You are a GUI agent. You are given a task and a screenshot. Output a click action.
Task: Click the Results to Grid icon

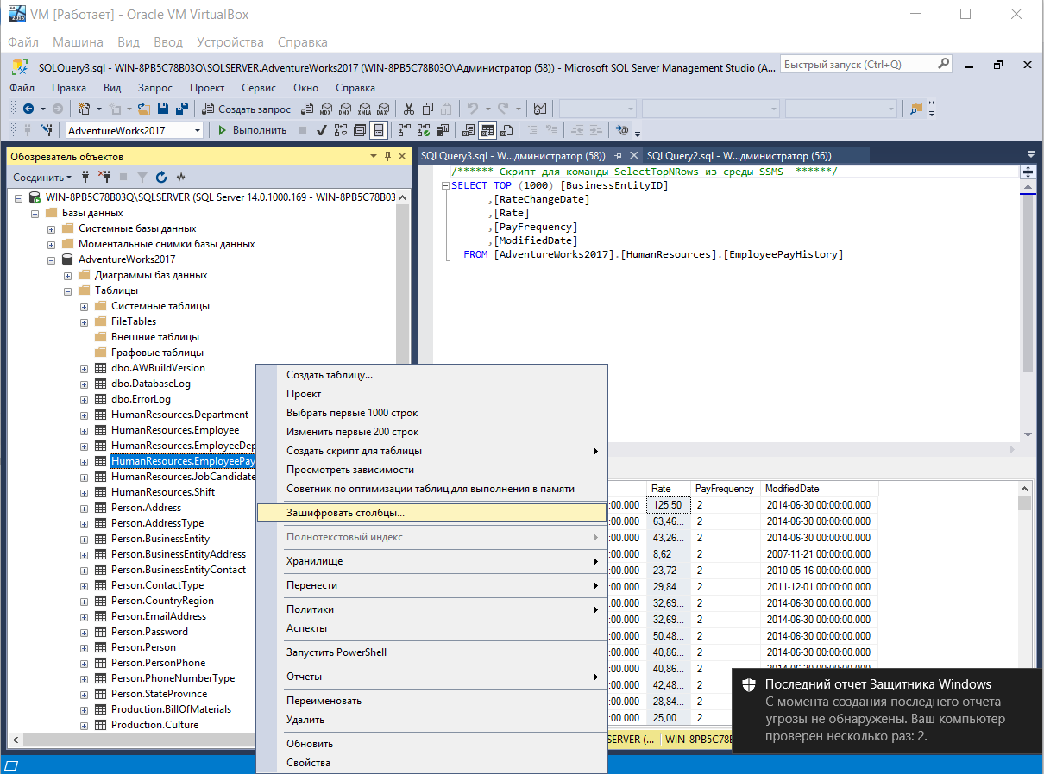pyautogui.click(x=487, y=130)
